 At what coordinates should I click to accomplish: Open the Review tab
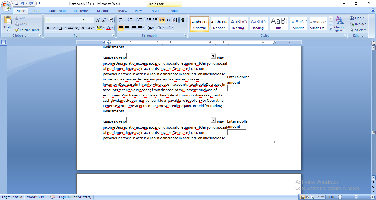(x=122, y=11)
